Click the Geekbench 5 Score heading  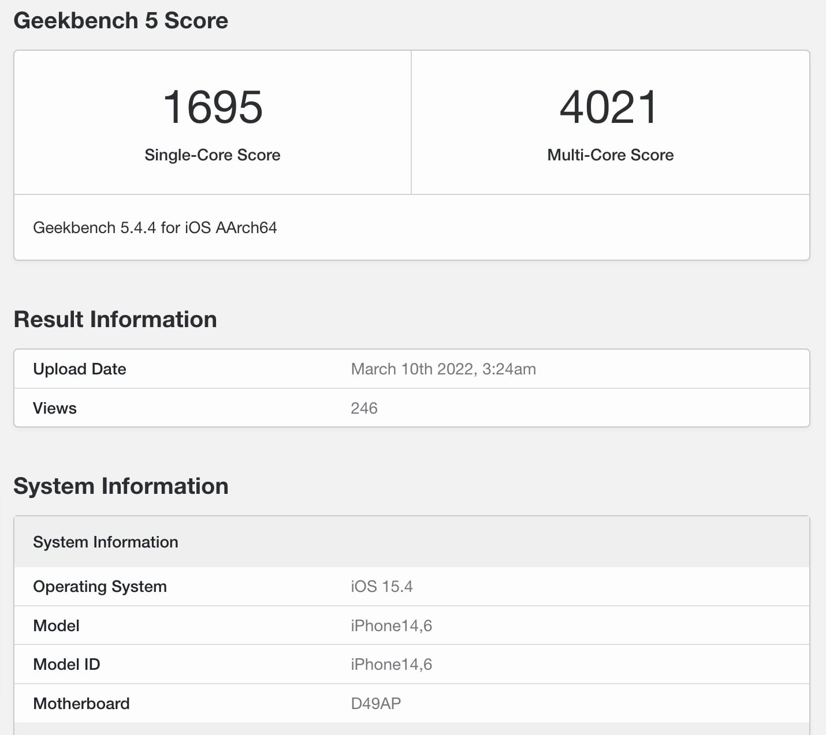pyautogui.click(x=121, y=21)
